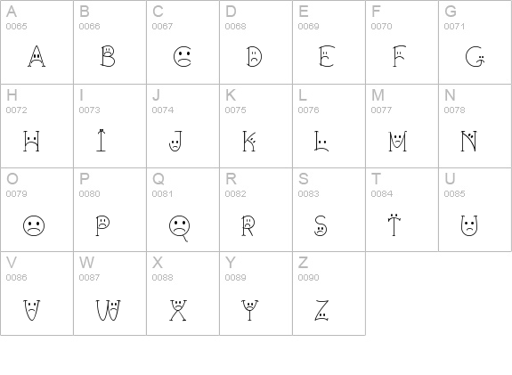Select the round frowning C glyph
The image size is (512, 375).
(x=183, y=57)
